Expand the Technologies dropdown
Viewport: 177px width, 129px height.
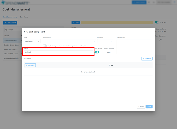[x=69, y=41]
